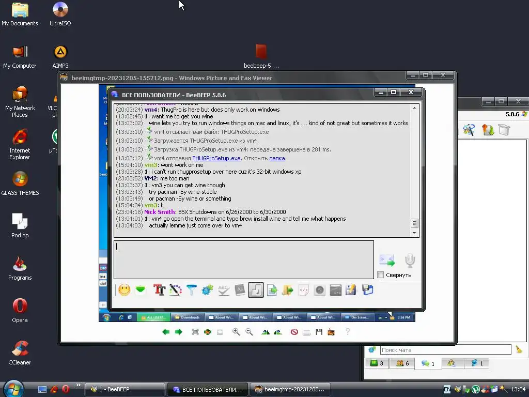Click the broom clear-search icon

click(x=519, y=350)
